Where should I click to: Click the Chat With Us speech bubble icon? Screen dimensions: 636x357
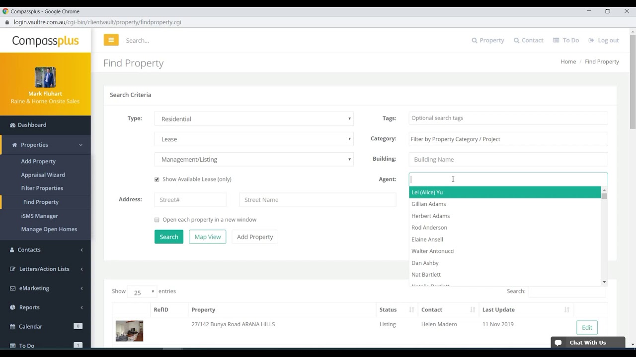click(558, 343)
